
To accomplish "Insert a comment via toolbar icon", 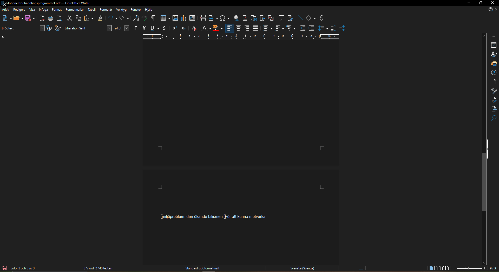I will 281,18.
